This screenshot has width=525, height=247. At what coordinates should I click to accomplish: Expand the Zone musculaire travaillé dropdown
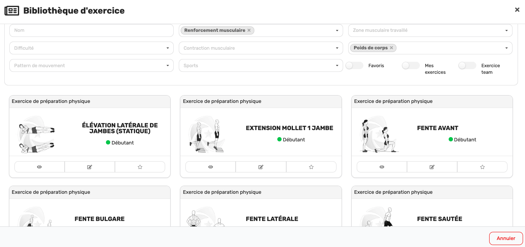[430, 30]
